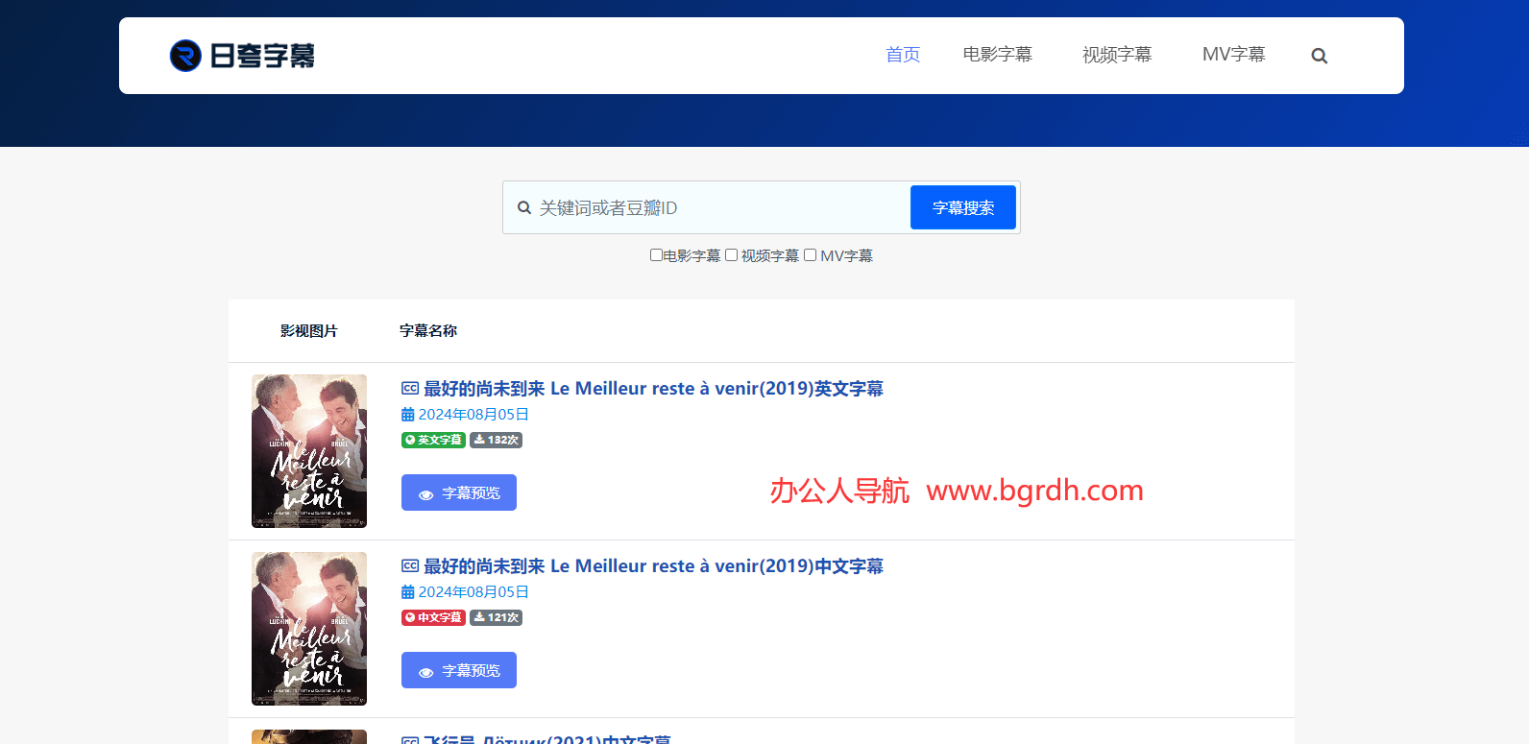Click the red 中文字幕 language badge
The image size is (1529, 744).
coord(433,617)
